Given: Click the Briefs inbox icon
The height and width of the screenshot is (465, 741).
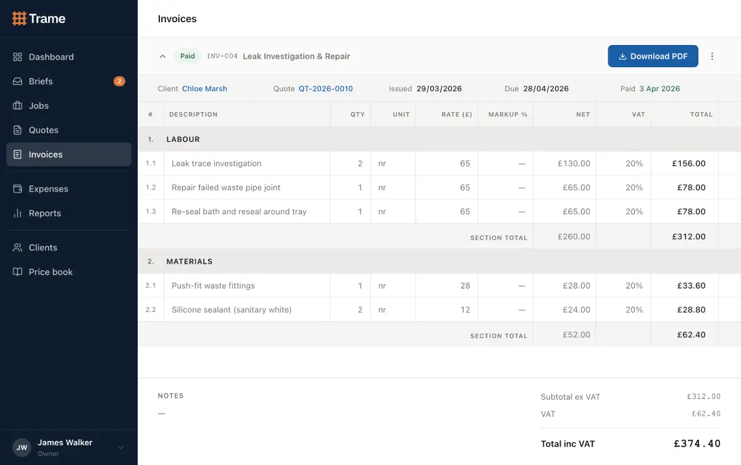Looking at the screenshot, I should (17, 81).
